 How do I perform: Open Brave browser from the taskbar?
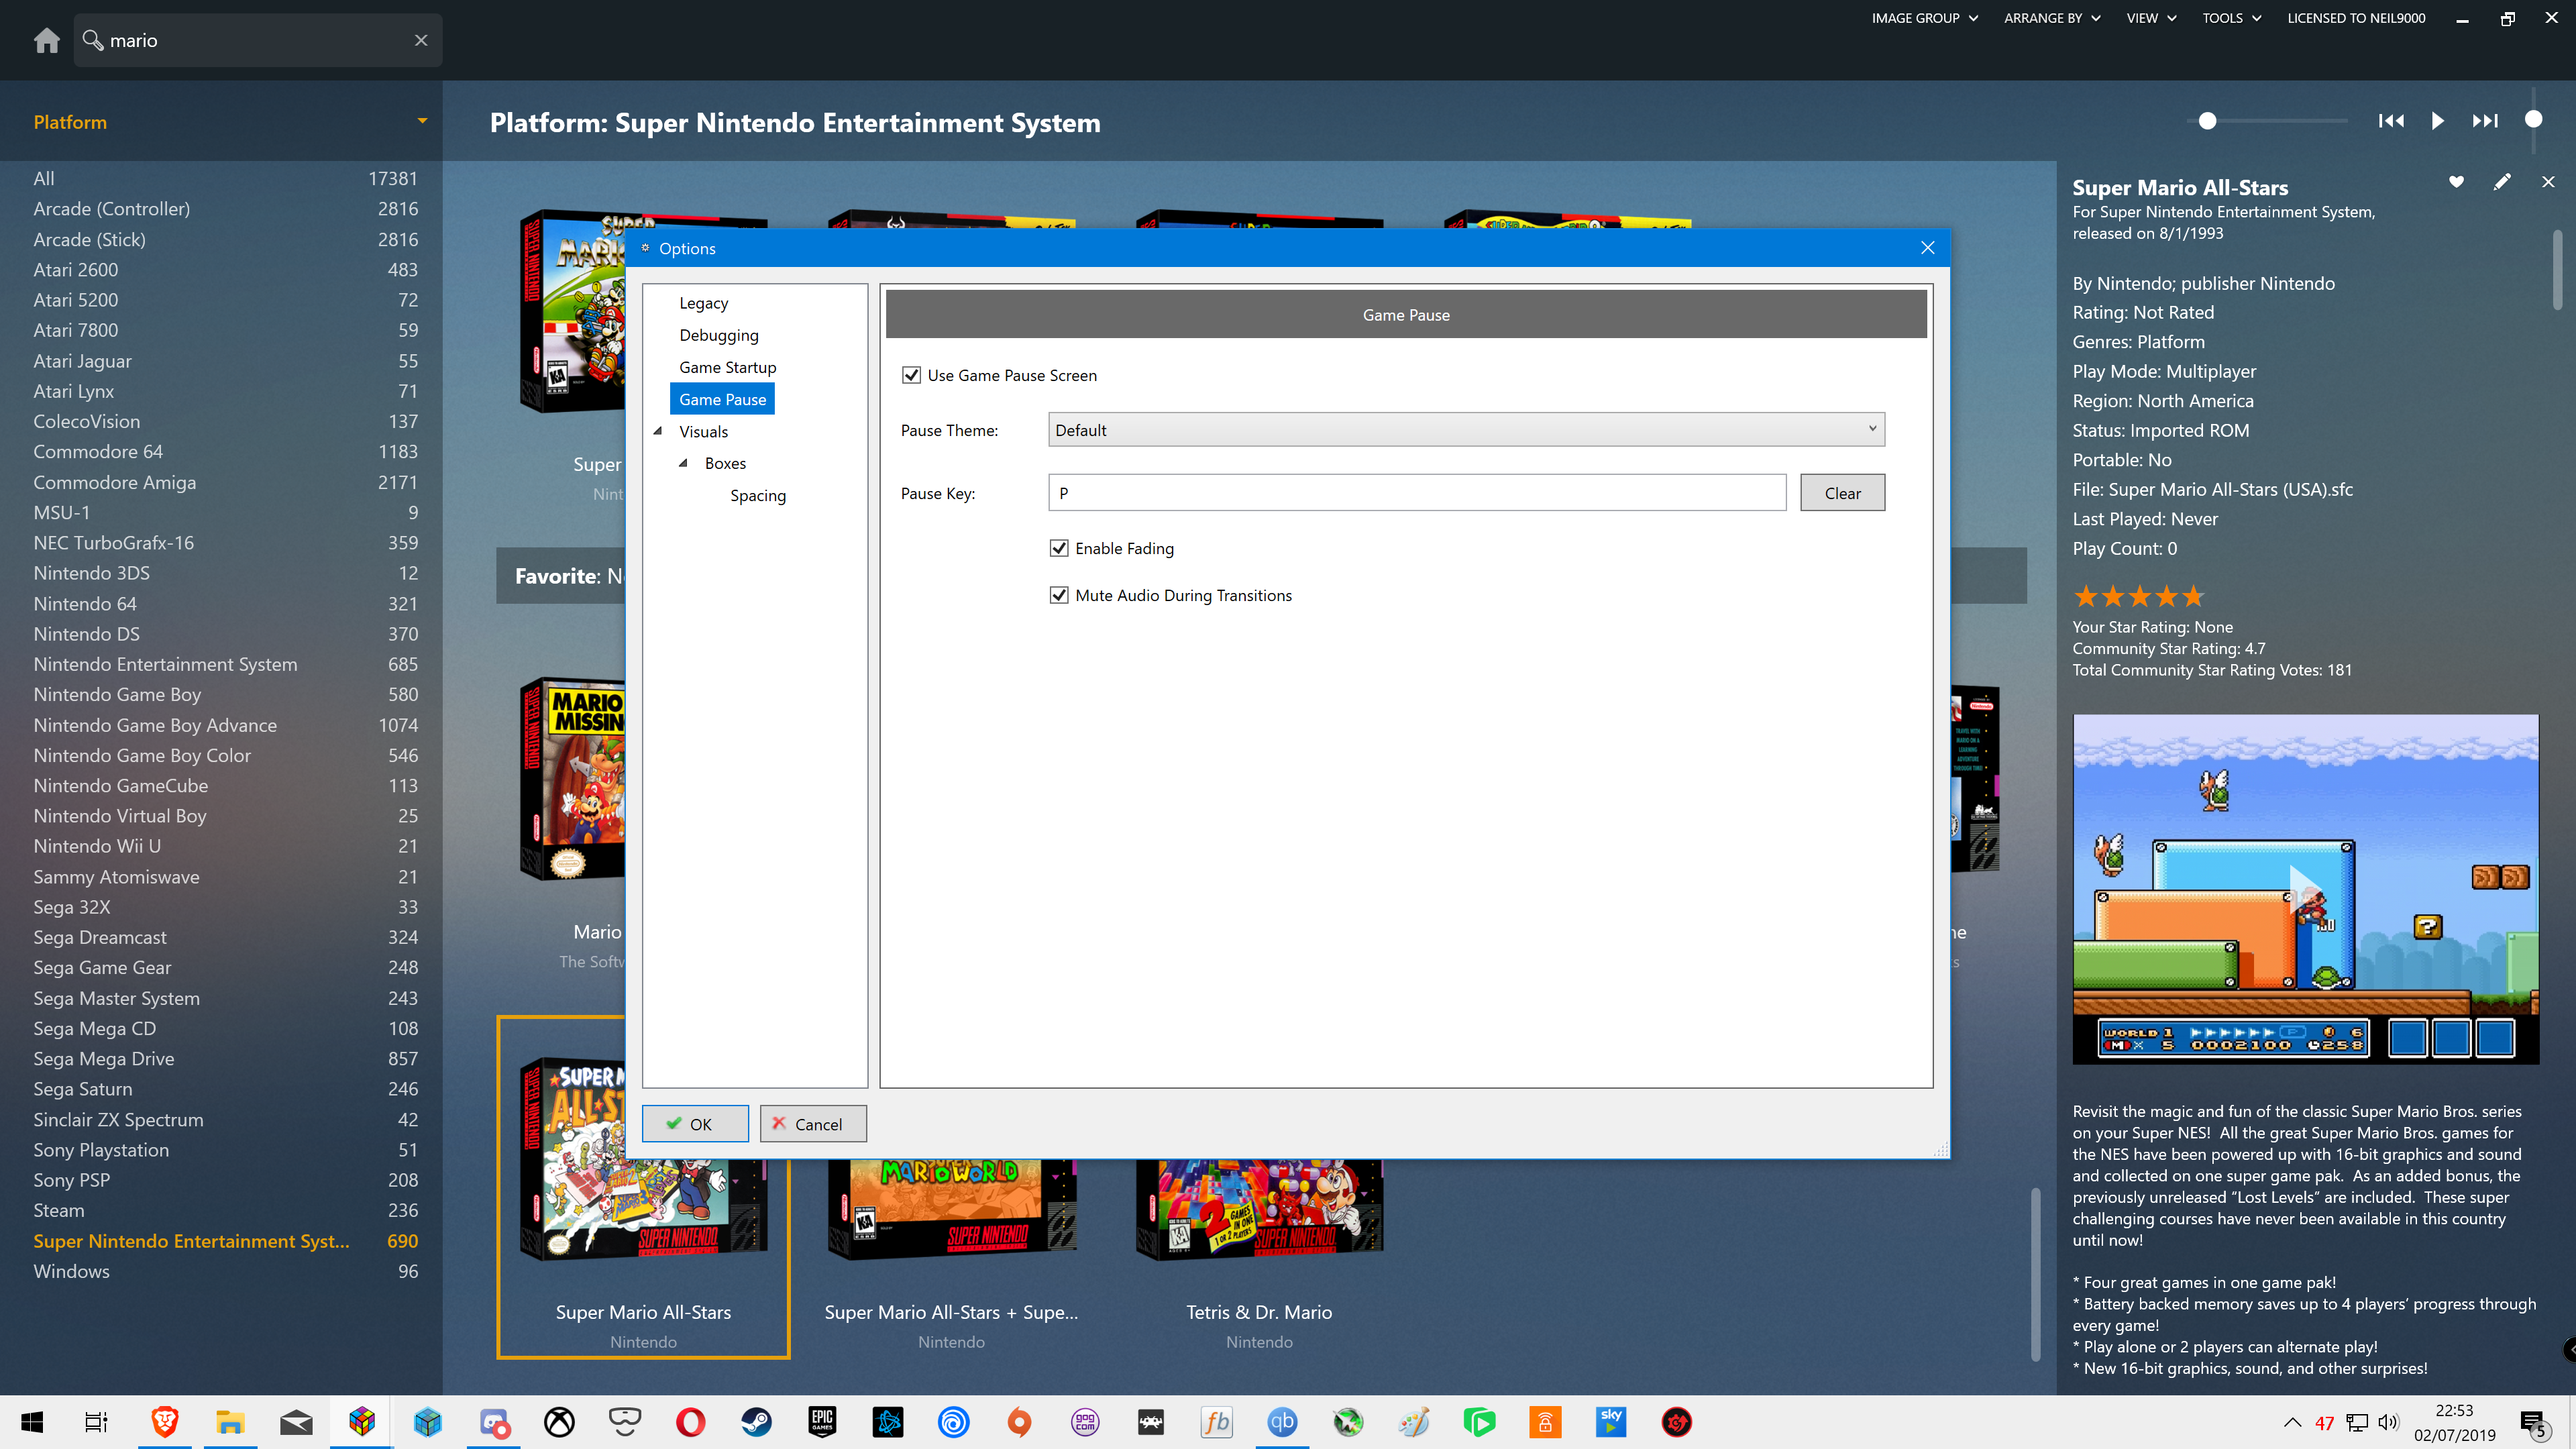click(x=164, y=1422)
